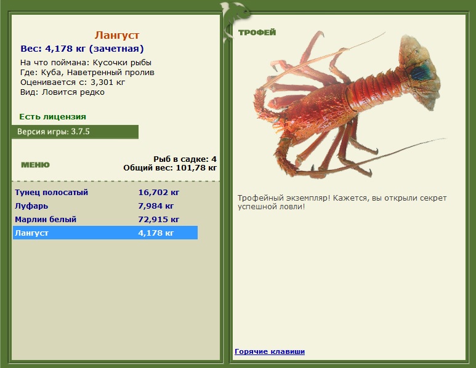Click the Есть лицензия label
Image resolution: width=476 pixels, height=368 pixels.
coord(52,117)
